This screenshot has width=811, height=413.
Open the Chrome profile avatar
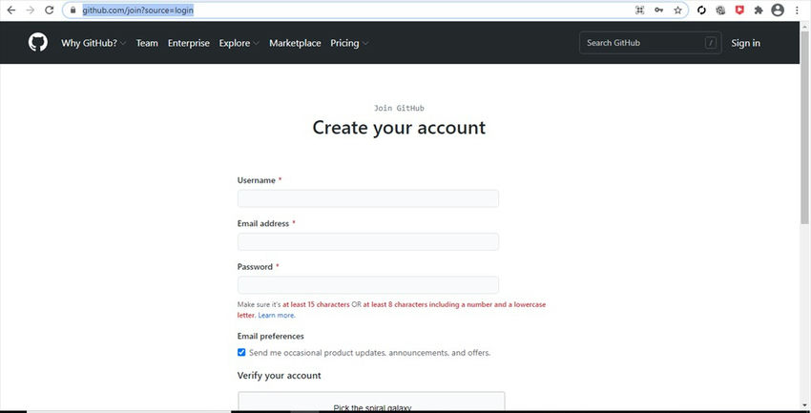778,10
